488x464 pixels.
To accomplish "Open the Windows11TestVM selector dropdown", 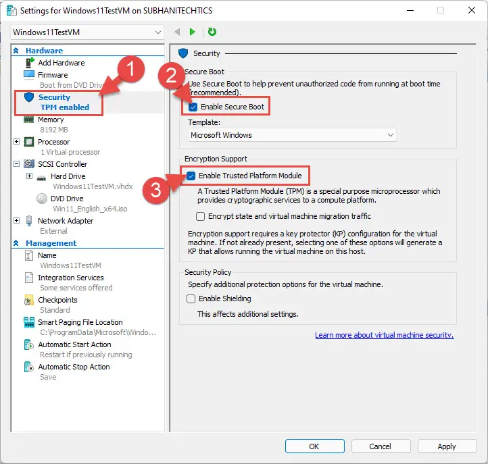I will (x=87, y=32).
